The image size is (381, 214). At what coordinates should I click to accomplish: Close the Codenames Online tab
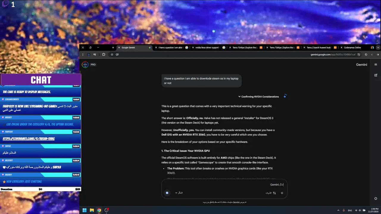click(x=341, y=48)
